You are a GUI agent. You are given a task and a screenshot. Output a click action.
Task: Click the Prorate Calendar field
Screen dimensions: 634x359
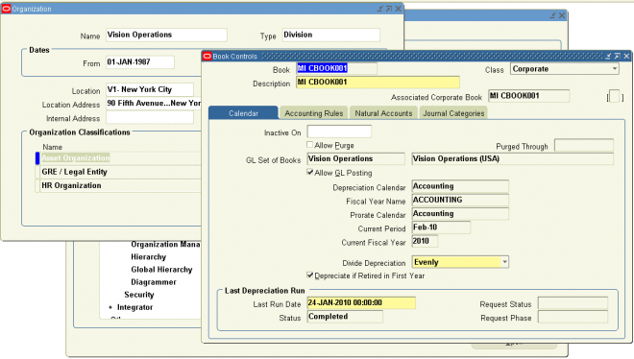point(460,214)
